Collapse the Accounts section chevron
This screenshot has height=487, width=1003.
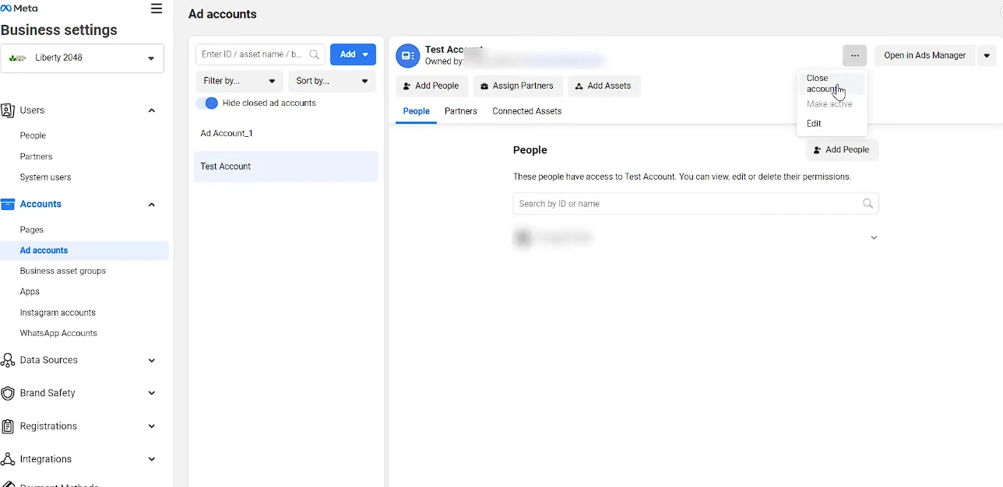coord(152,205)
